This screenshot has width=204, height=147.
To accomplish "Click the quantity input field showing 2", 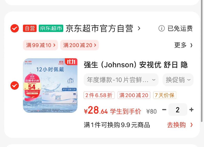I will [178, 110].
